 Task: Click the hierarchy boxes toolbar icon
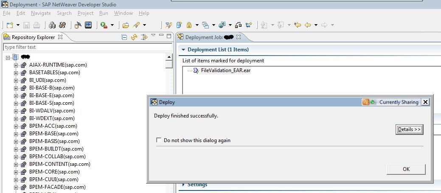tap(239, 25)
